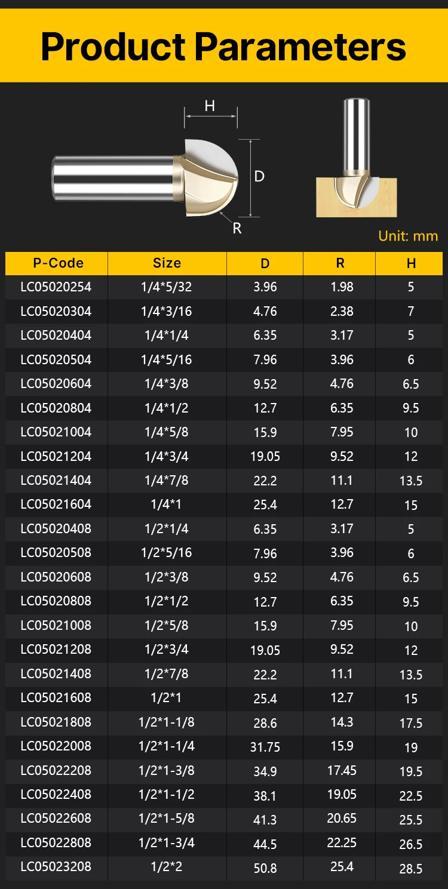The image size is (448, 889).
Task: Select product code LC05020254
Action: [56, 287]
